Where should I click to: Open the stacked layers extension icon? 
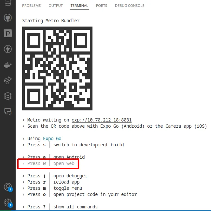click(8, 96)
